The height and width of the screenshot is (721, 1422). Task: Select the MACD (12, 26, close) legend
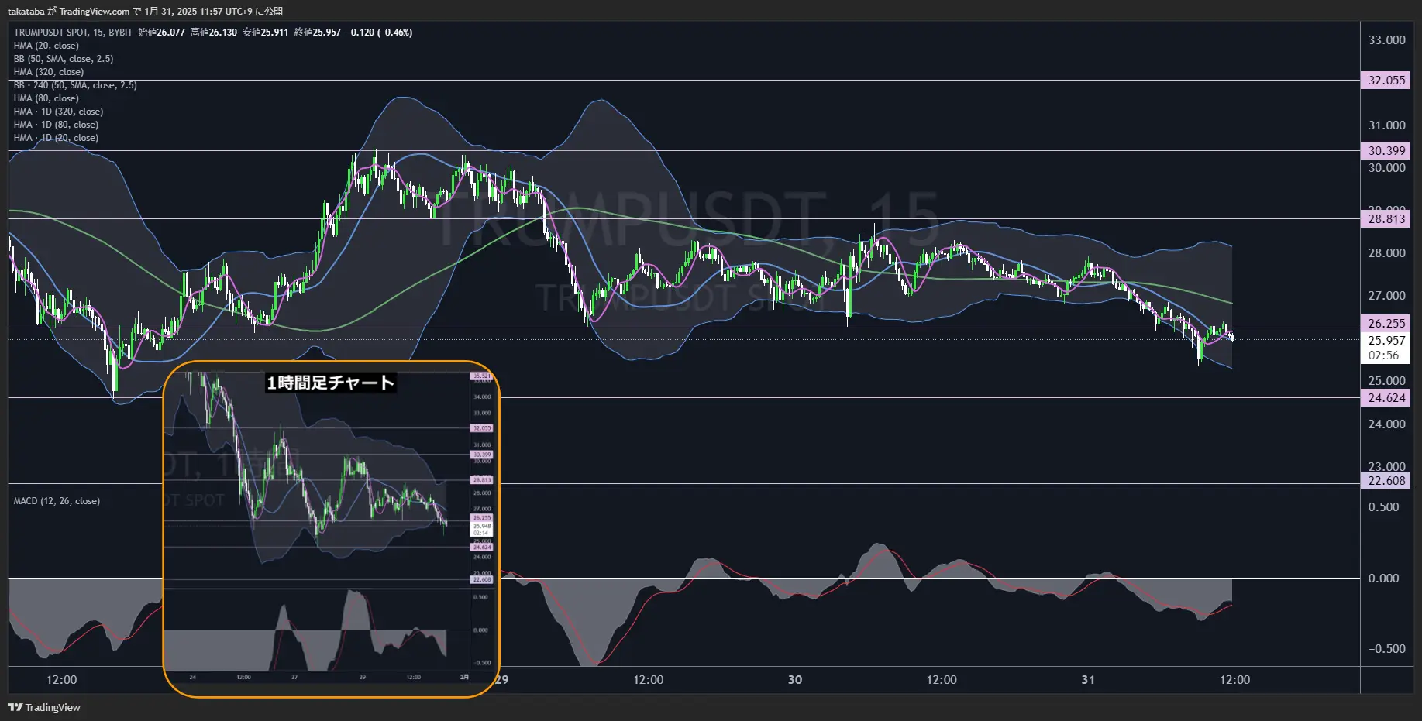[x=57, y=501]
